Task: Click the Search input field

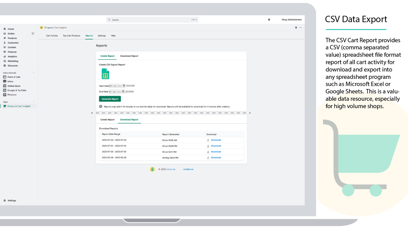Action: pyautogui.click(x=152, y=20)
